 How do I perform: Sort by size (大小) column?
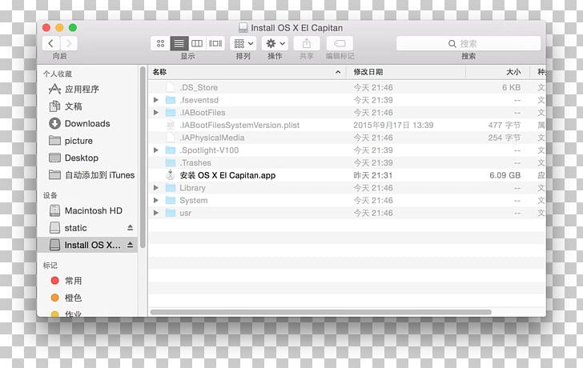pyautogui.click(x=498, y=72)
